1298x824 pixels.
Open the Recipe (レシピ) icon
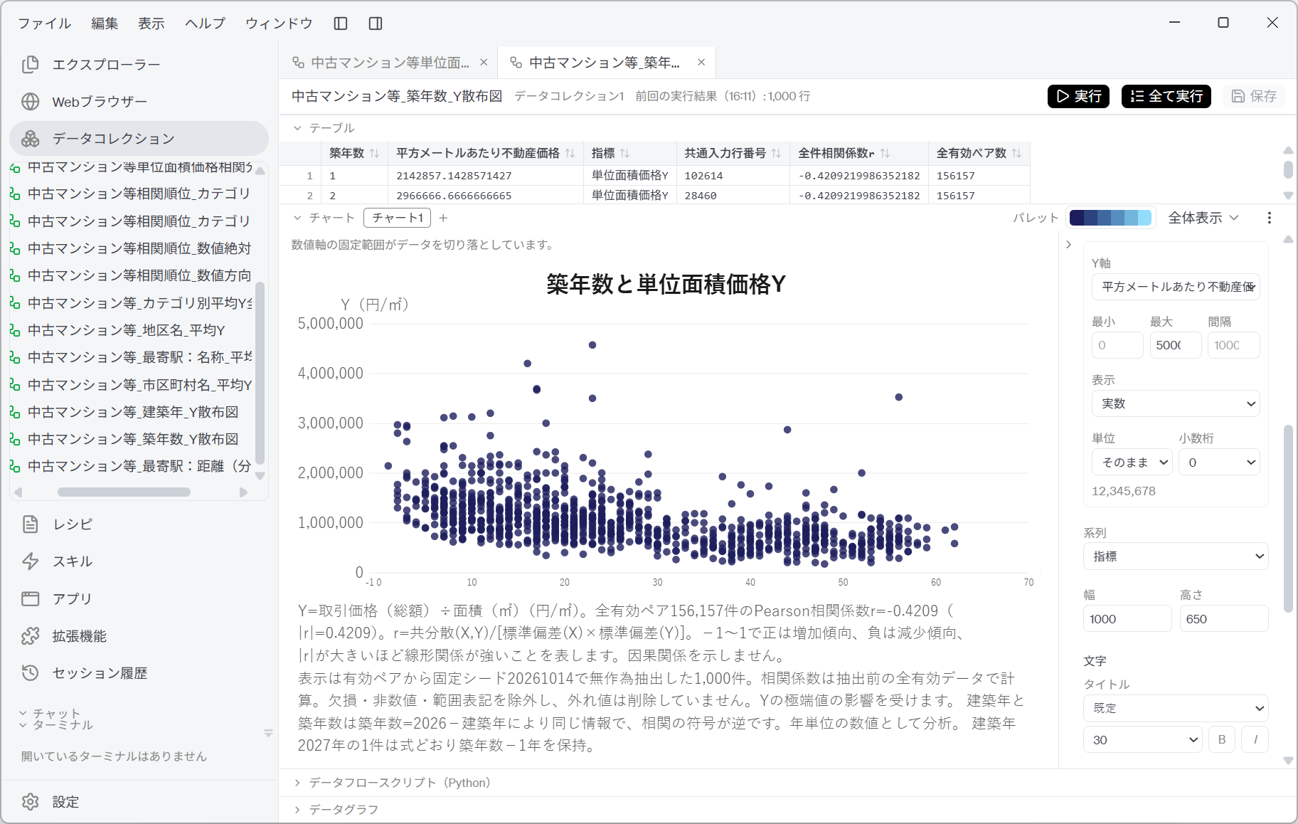point(30,524)
